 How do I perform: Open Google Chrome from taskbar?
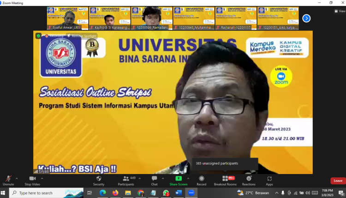[141, 193]
